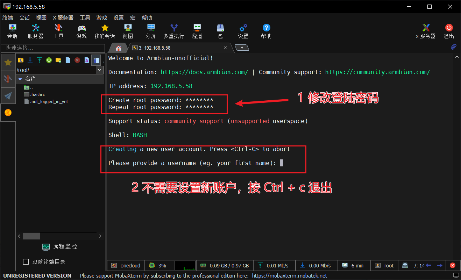Click the red 退出 exit icon
This screenshot has width=461, height=280.
(x=449, y=31)
